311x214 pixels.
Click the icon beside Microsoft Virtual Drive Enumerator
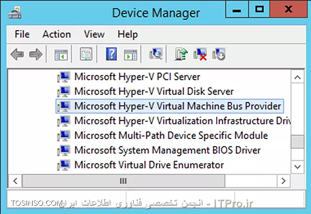pyautogui.click(x=63, y=165)
